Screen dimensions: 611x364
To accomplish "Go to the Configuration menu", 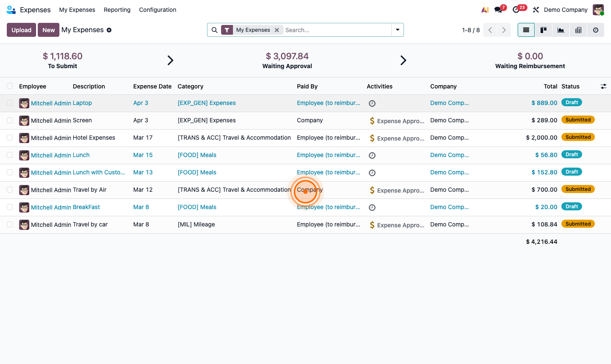I will tap(157, 10).
